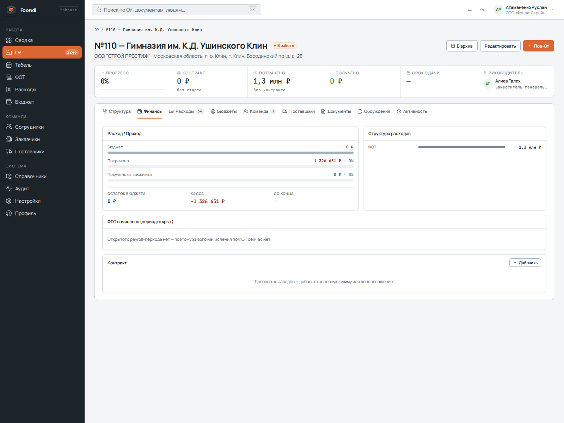Click the Бюджет progress bar
Image resolution: width=564 pixels, height=423 pixels.
231,153
